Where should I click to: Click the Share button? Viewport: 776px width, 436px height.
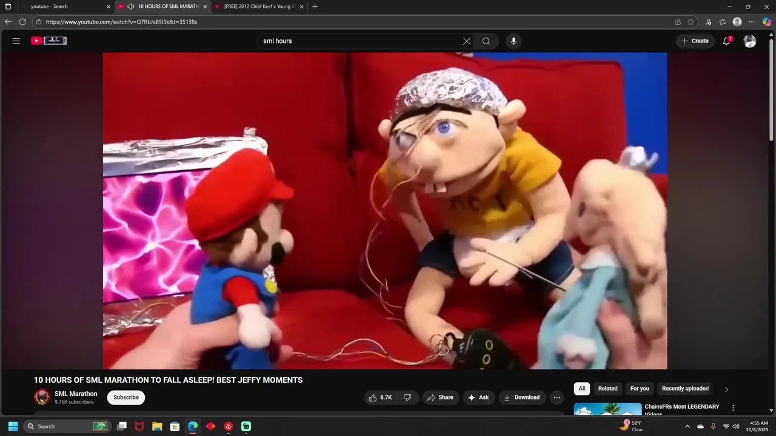point(441,397)
